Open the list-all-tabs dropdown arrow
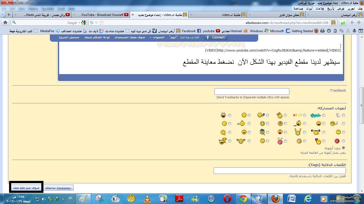Image resolution: width=364 pixels, height=204 pixels. [x=3, y=15]
